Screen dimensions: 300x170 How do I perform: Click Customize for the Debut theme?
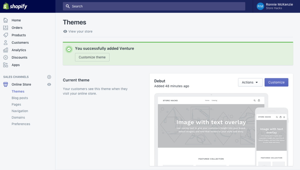[x=276, y=82]
